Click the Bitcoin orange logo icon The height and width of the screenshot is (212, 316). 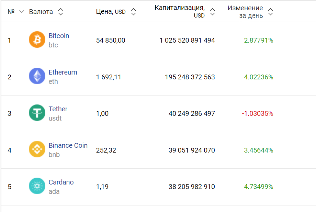point(37,40)
